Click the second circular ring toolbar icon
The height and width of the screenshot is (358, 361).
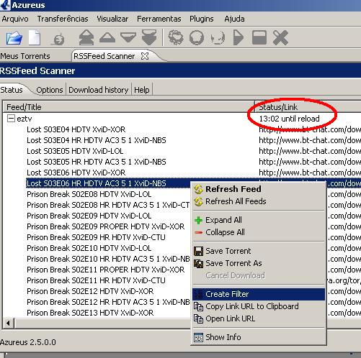(x=197, y=37)
